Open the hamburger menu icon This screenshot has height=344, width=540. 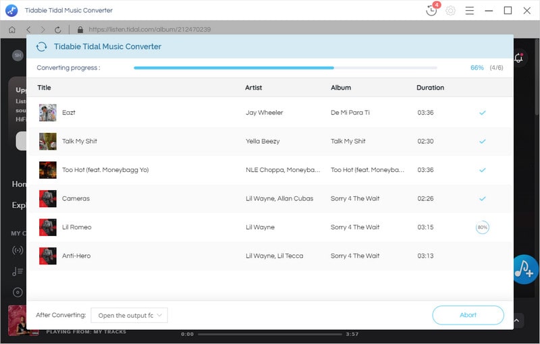tap(469, 11)
